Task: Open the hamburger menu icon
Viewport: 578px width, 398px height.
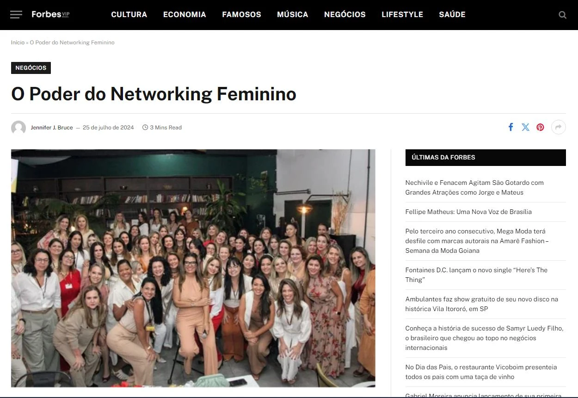Action: [x=16, y=15]
